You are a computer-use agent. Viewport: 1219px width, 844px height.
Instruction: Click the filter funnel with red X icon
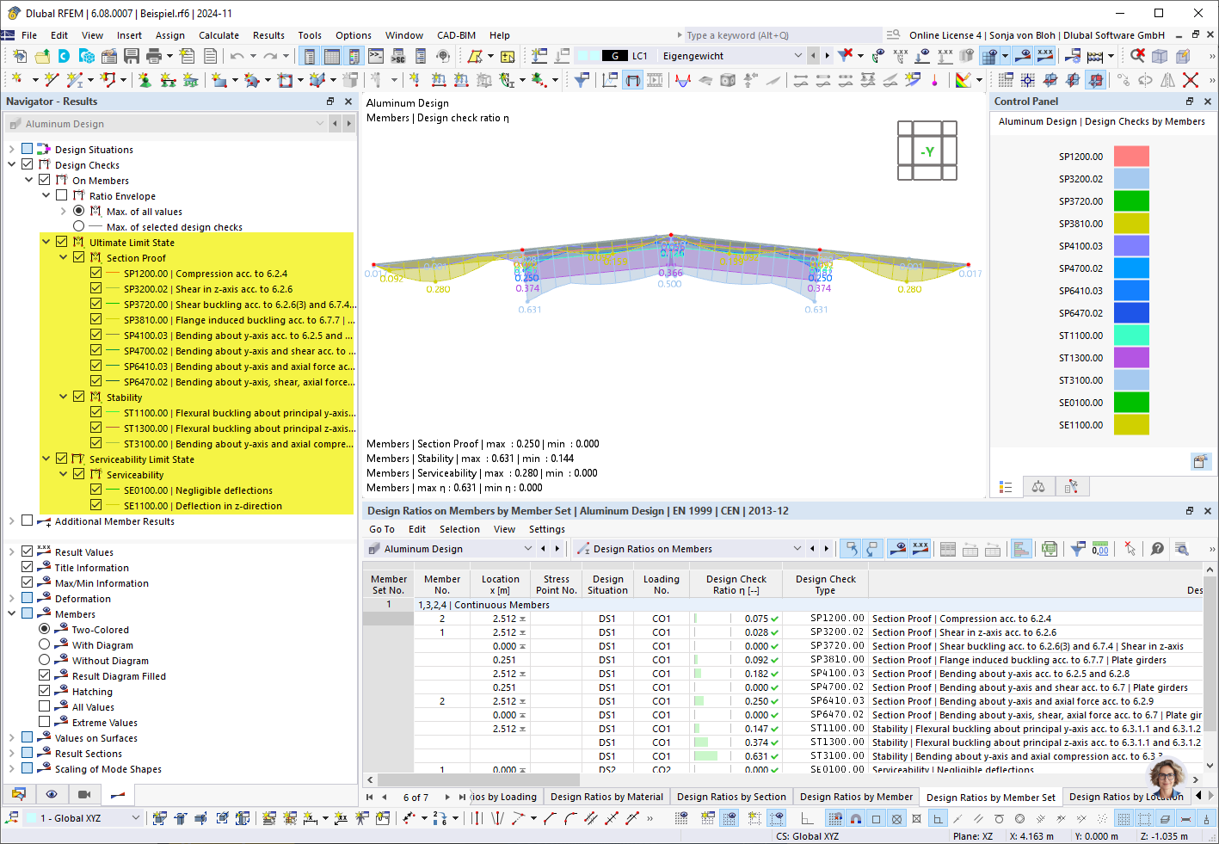(x=846, y=56)
